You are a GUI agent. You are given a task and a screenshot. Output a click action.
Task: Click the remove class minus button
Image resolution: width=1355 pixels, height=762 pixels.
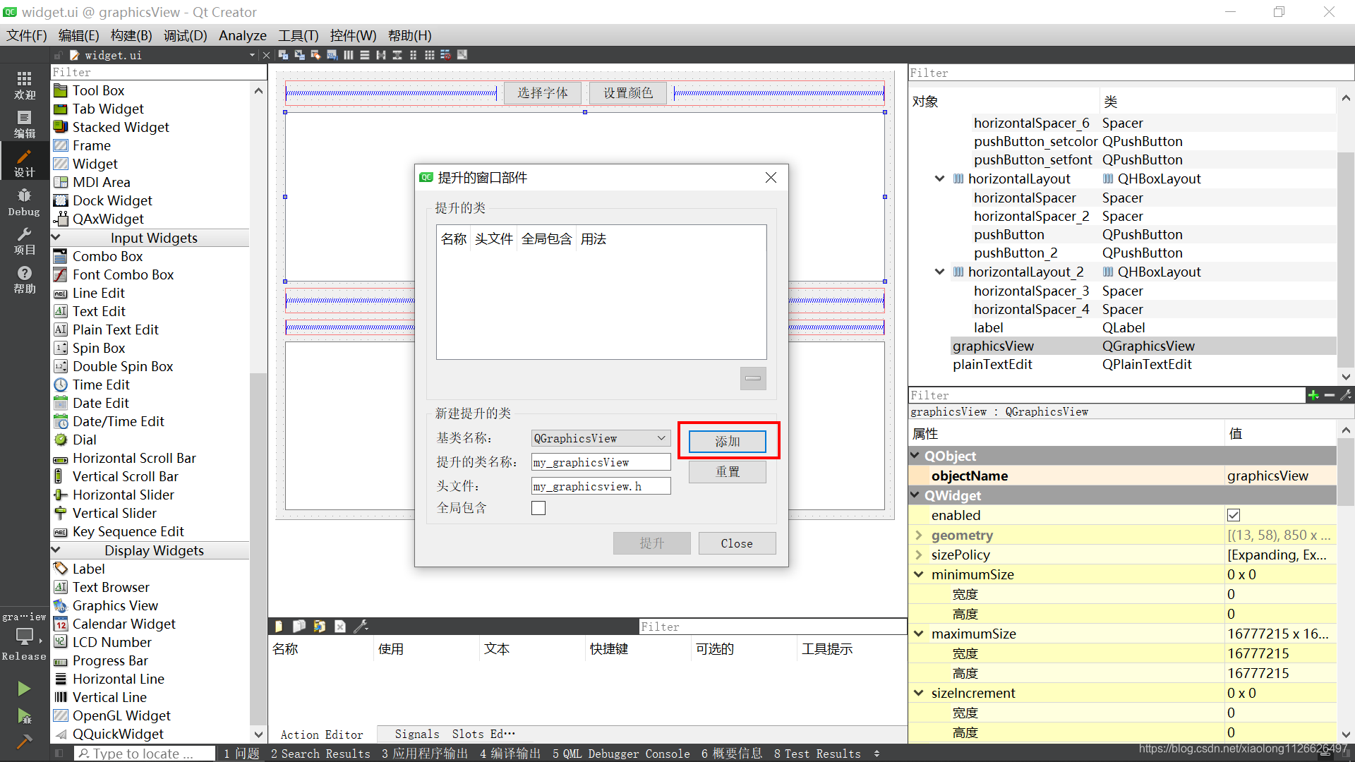pos(753,378)
